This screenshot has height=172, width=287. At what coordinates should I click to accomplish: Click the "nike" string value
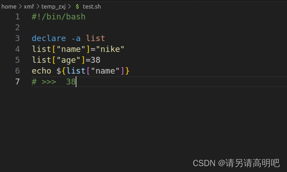[x=110, y=49]
